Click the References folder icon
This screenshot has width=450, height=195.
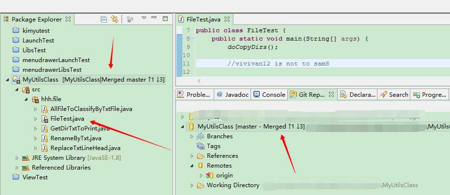[200, 156]
